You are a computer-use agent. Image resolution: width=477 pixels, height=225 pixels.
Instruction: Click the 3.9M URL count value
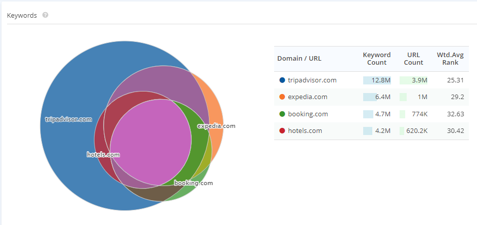click(420, 80)
